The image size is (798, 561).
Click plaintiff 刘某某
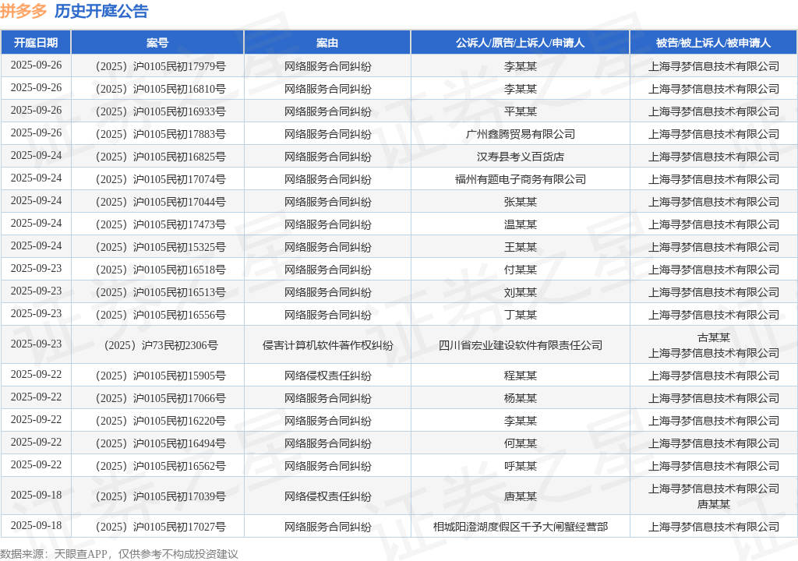520,292
